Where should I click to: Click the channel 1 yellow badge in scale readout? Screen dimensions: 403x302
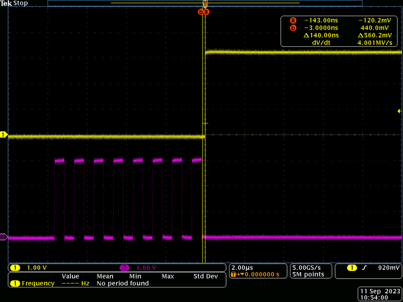(15, 268)
